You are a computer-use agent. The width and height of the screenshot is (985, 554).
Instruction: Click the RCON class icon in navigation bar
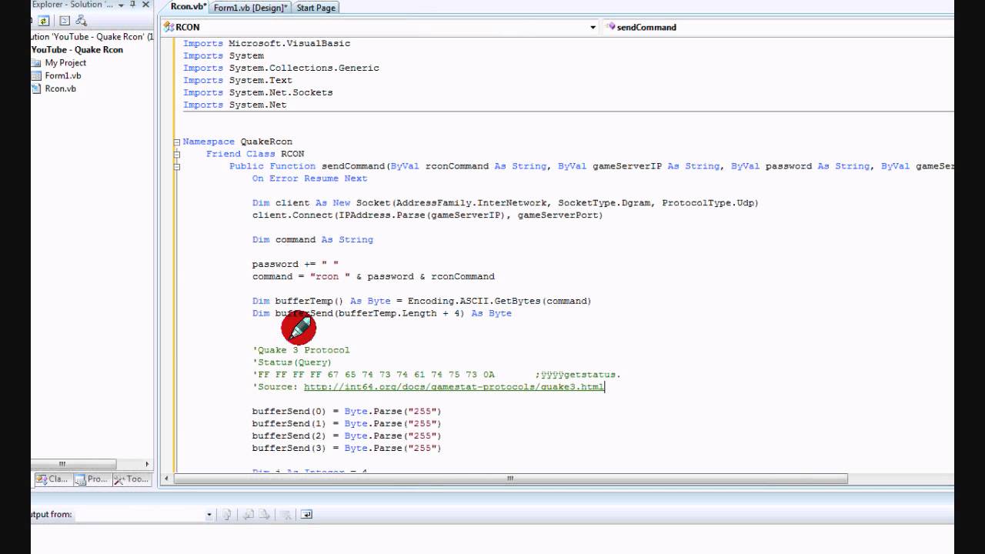pos(169,27)
